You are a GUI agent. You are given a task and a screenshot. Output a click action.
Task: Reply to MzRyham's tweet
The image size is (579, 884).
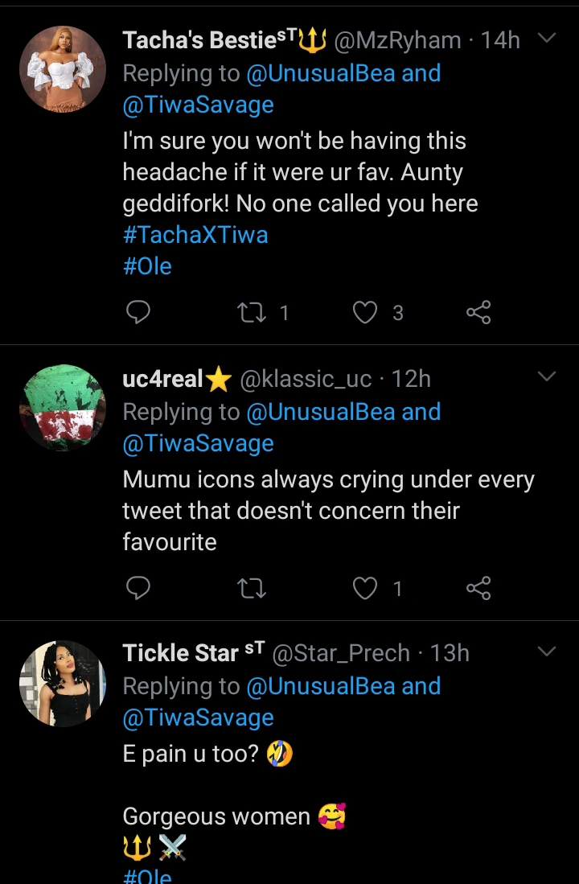(x=139, y=313)
